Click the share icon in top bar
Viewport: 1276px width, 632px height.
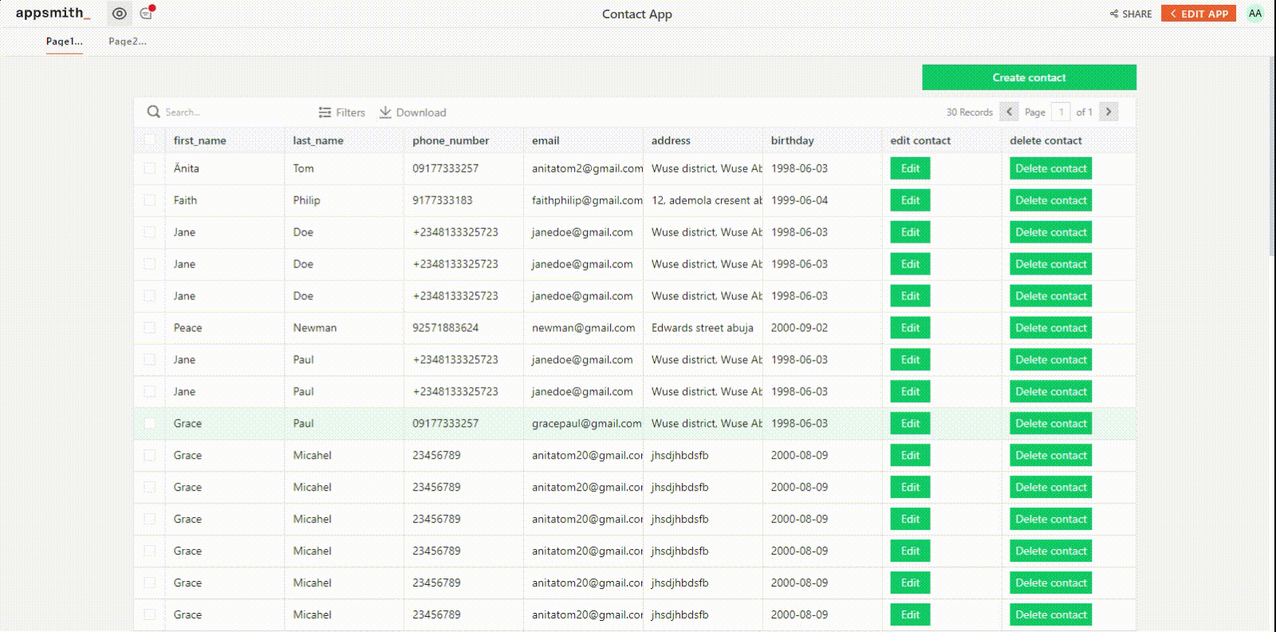click(1114, 14)
